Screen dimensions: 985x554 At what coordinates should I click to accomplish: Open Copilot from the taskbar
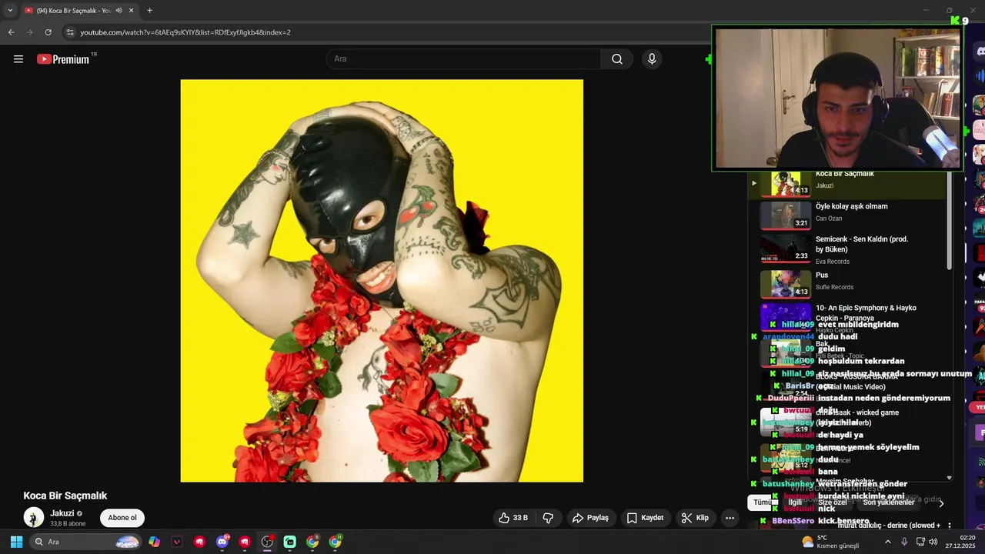154,542
